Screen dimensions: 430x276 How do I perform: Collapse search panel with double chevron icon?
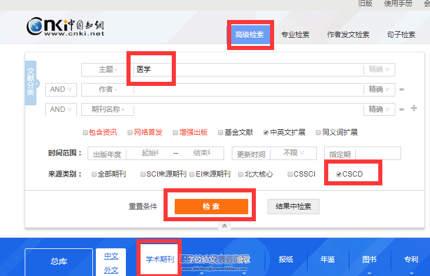click(224, 226)
